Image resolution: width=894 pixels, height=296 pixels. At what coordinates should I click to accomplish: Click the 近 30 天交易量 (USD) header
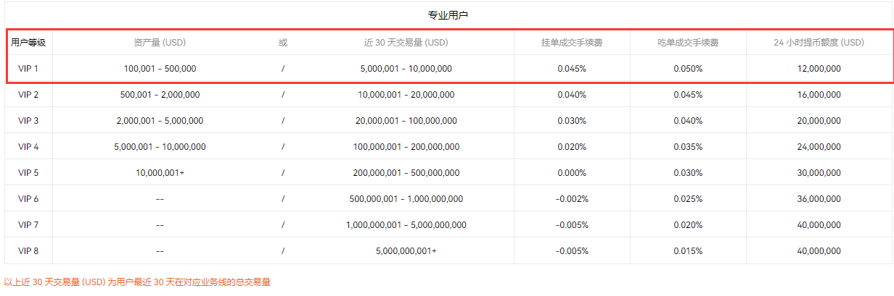(x=406, y=43)
